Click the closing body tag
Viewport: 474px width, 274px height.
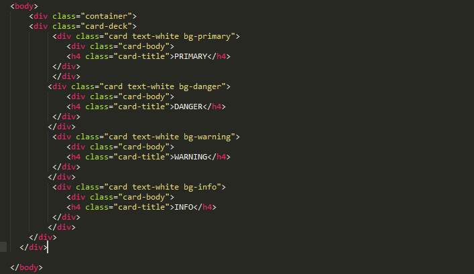tap(26, 267)
